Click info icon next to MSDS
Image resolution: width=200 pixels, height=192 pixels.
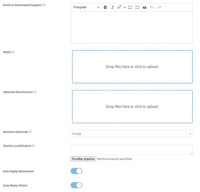[13, 52]
